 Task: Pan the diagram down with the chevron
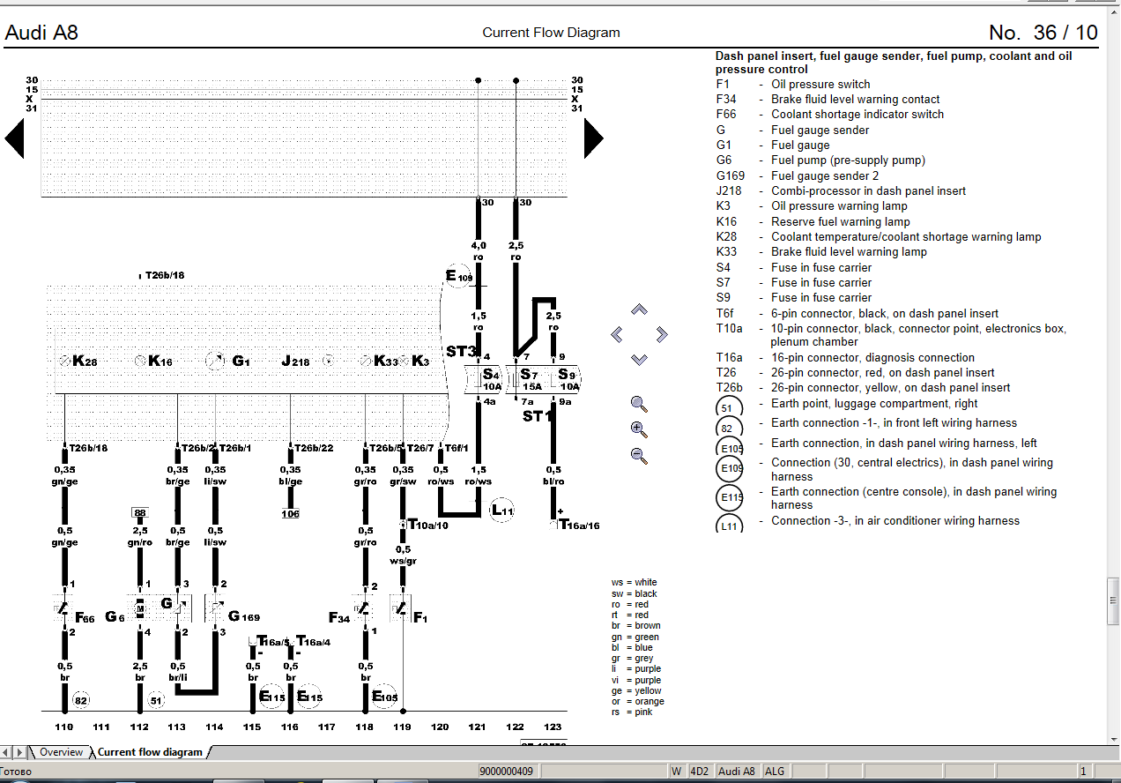point(640,360)
